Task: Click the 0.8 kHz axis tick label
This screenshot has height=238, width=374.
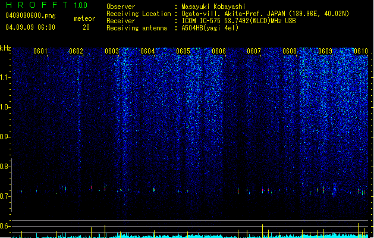Action: [x=5, y=167]
